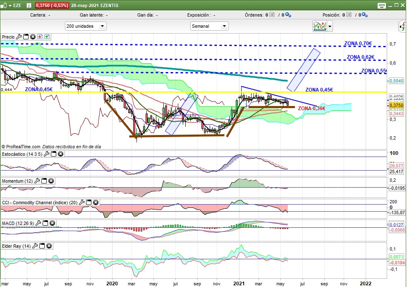Click the red 0,3750 (-0,53%) price badge
Image resolution: width=407 pixels, height=287 pixels.
(52, 5)
